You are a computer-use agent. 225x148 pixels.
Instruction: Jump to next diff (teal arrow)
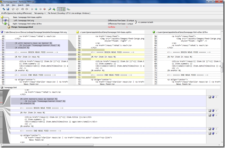[x=36, y=9]
